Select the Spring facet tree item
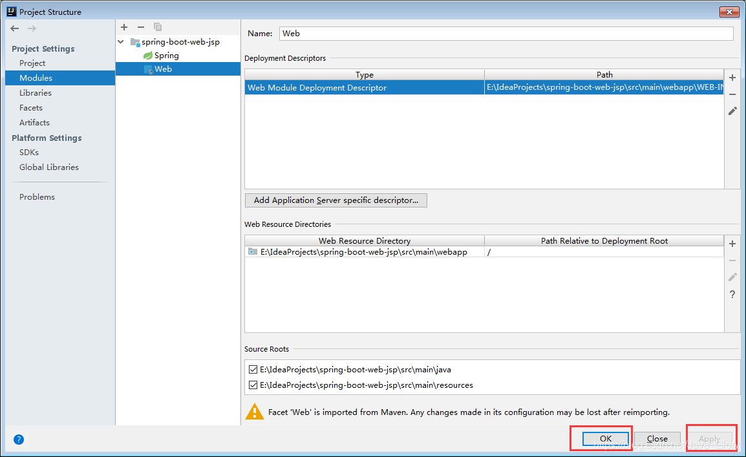The height and width of the screenshot is (457, 746). click(x=167, y=56)
